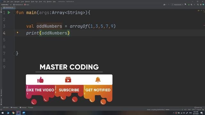Open the run configuration dropdown
The height and width of the screenshot is (115, 205).
point(177,4)
